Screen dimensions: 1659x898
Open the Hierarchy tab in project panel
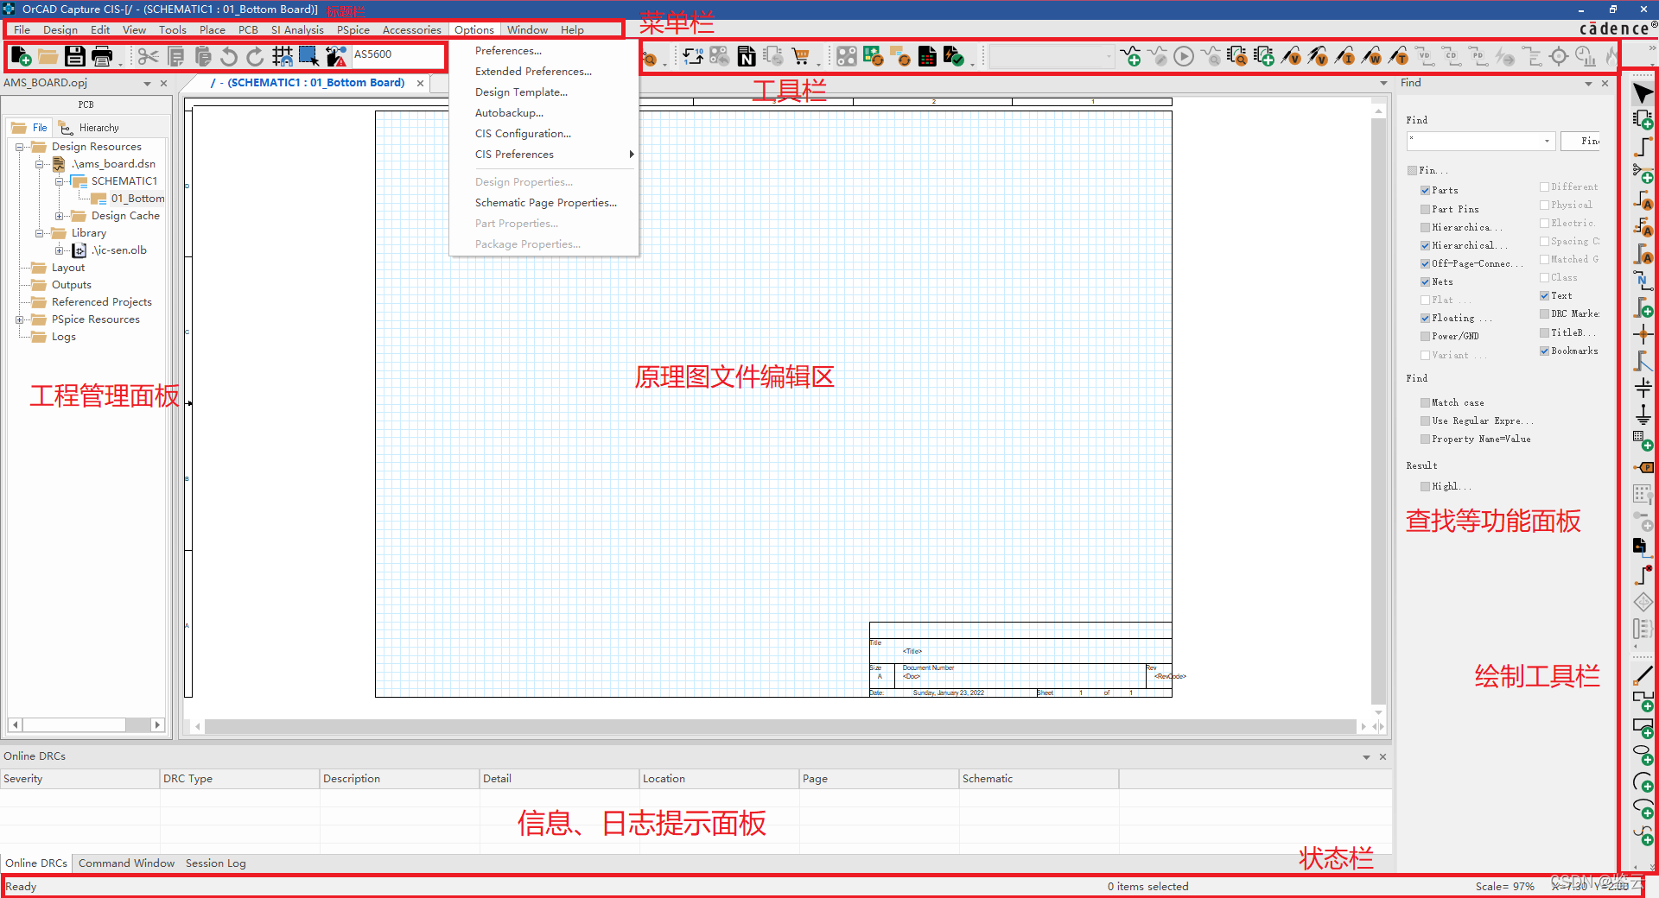pos(98,128)
